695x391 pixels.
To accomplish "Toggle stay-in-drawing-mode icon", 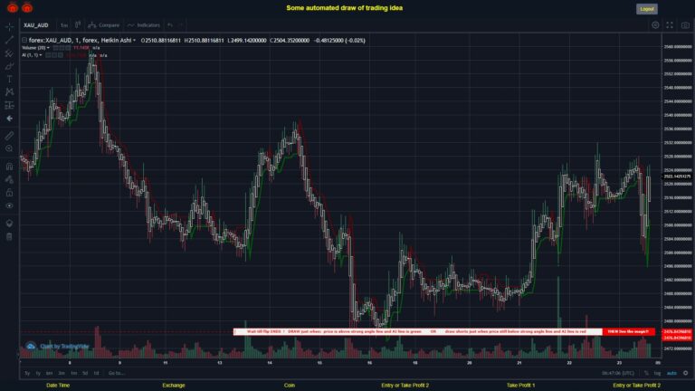I will pyautogui.click(x=9, y=179).
